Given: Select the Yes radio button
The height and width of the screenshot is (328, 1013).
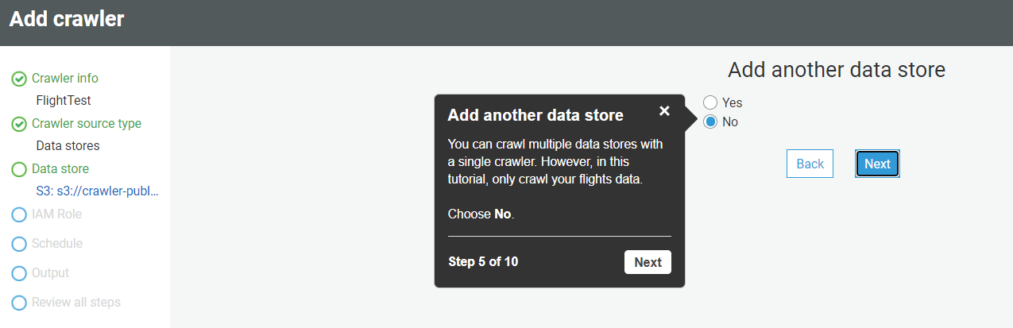Looking at the screenshot, I should point(710,102).
